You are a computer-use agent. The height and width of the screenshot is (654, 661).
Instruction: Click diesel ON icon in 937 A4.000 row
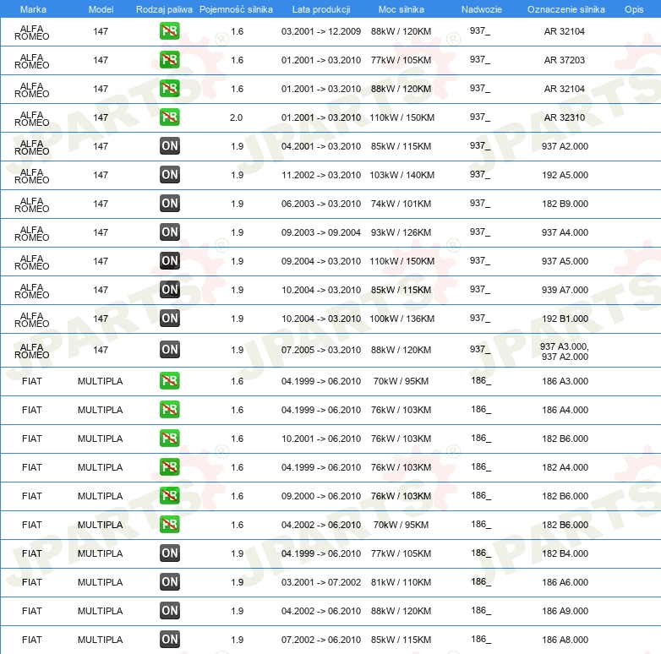point(169,232)
